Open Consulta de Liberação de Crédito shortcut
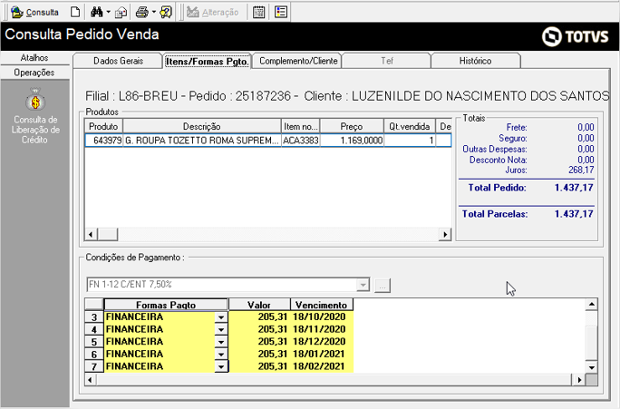This screenshot has width=620, height=409. [35, 116]
